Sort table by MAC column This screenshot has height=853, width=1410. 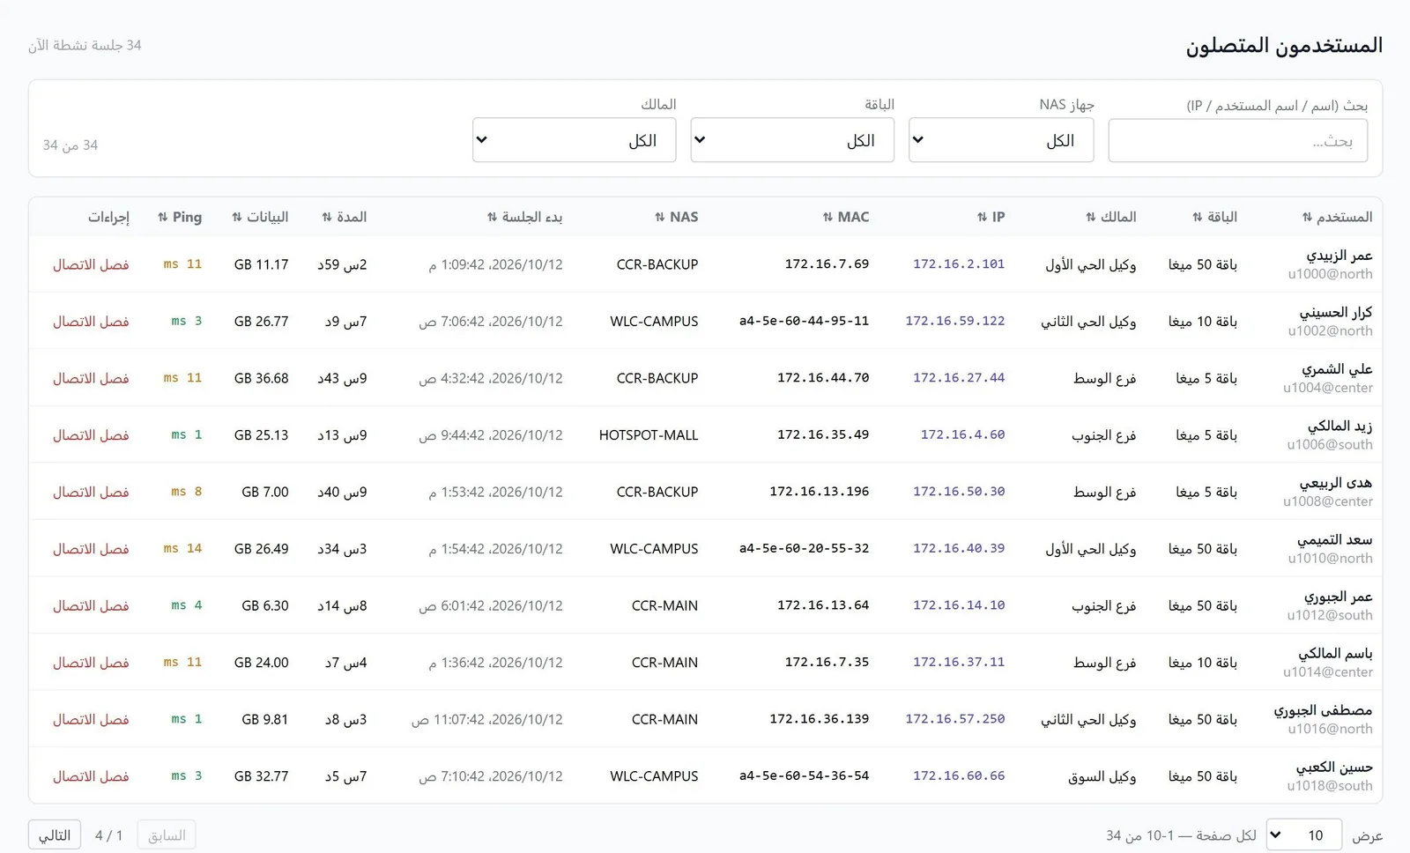846,217
